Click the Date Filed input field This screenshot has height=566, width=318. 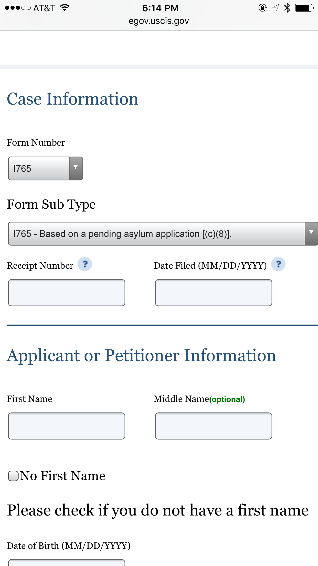pos(214,292)
